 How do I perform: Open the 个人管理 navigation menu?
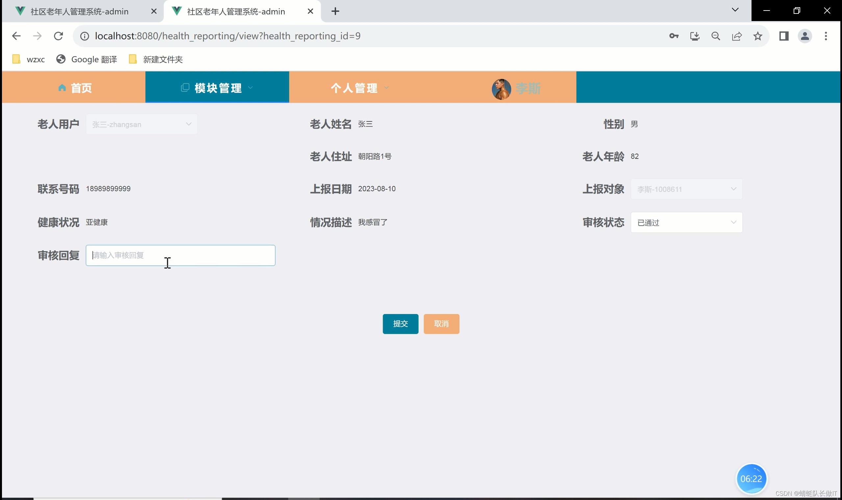point(359,88)
